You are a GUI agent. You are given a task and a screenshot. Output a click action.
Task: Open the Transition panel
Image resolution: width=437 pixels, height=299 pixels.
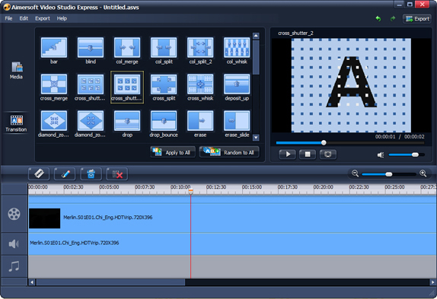tap(16, 123)
